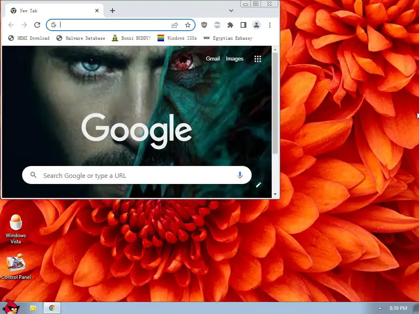Open the Windows ISOs bookmark
The image size is (419, 314).
pyautogui.click(x=177, y=38)
